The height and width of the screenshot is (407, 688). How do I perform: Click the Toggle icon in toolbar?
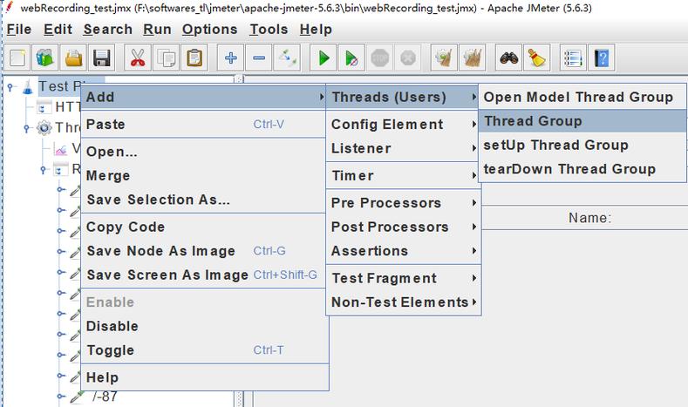pyautogui.click(x=287, y=58)
